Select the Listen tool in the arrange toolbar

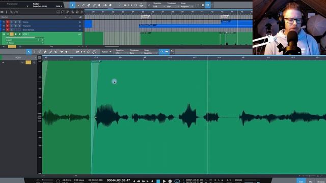coord(111,5)
